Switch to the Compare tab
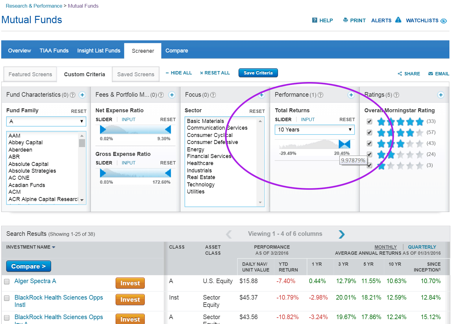Image resolution: width=454 pixels, height=324 pixels. 177,51
